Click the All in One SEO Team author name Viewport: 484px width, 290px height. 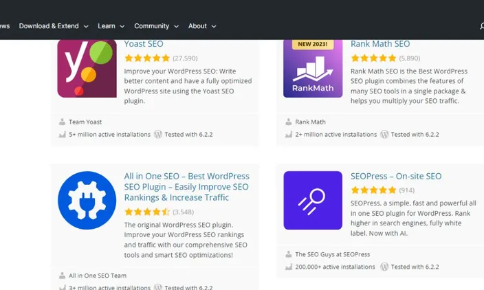coord(98,276)
